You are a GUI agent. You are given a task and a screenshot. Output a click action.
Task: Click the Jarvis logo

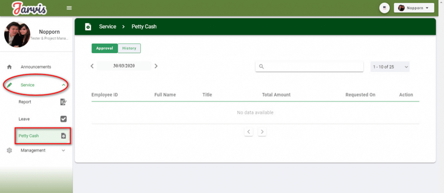click(29, 8)
